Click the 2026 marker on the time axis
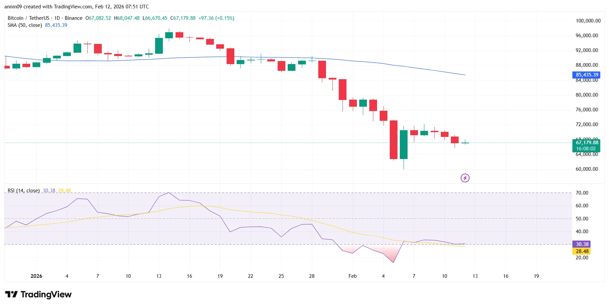This screenshot has height=307, width=609. (x=36, y=276)
